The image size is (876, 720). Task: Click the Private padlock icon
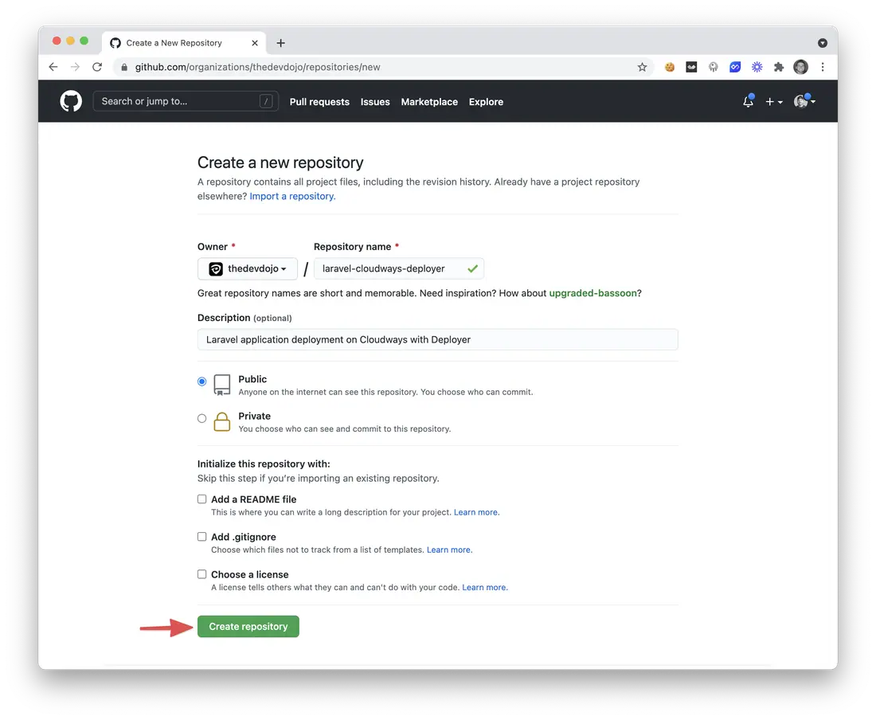(x=222, y=421)
